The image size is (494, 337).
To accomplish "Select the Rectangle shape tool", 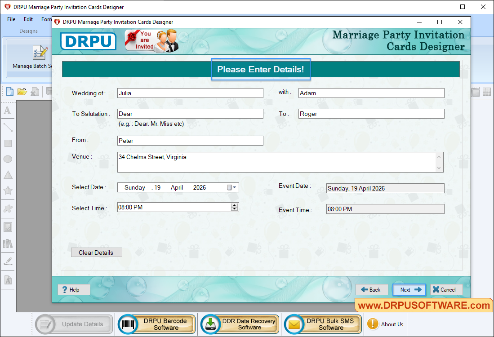I will pyautogui.click(x=8, y=143).
